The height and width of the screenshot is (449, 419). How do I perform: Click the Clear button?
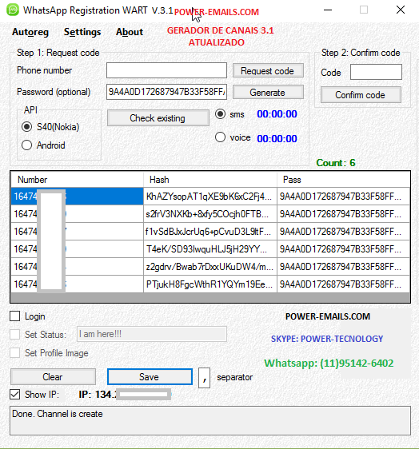tap(53, 377)
